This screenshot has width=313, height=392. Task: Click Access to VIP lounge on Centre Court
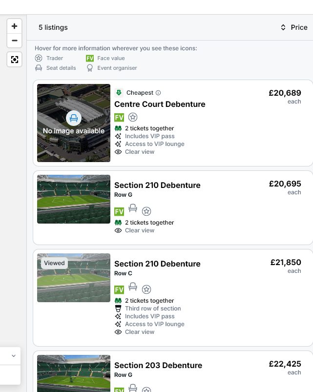(x=154, y=144)
